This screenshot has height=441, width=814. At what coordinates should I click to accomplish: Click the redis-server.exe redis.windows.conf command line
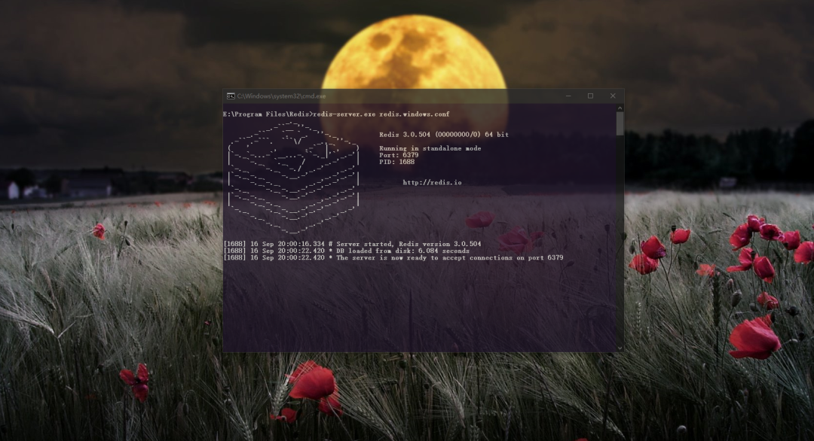[x=336, y=114]
